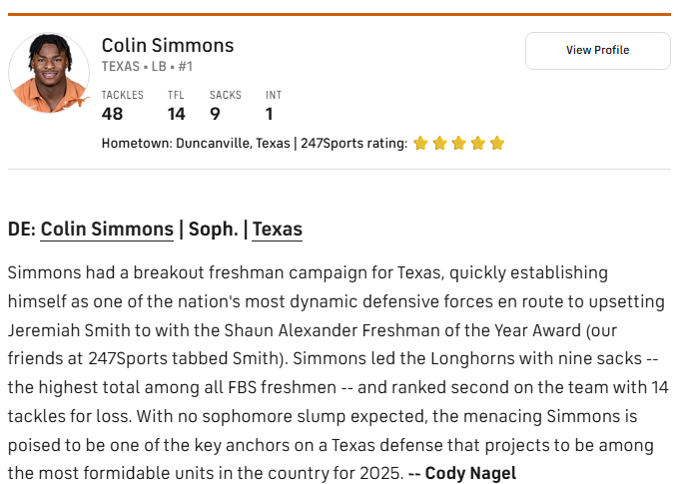Click the first gold rating star
Image resolution: width=681 pixels, height=484 pixels.
click(420, 143)
